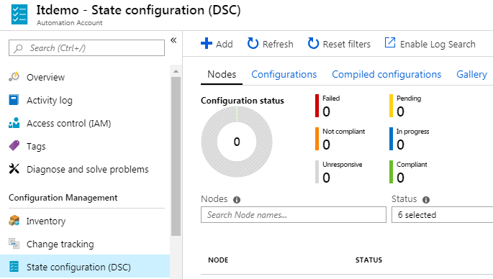Click the orange Not compliant color bar

(x=317, y=139)
